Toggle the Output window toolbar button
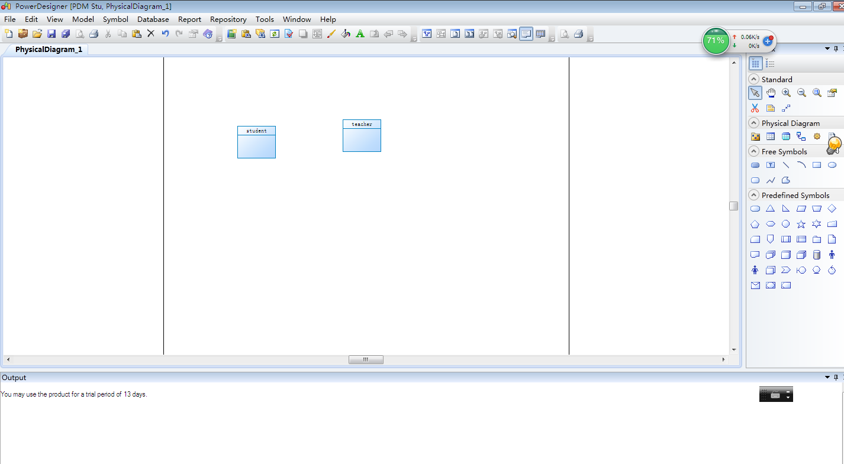The height and width of the screenshot is (464, 844). [526, 34]
